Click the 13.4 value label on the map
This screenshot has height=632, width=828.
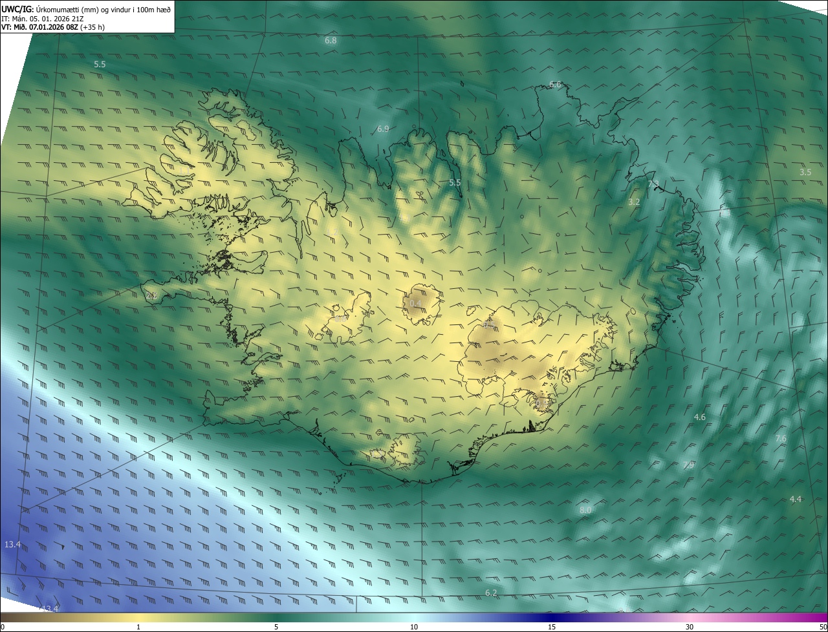[13, 545]
